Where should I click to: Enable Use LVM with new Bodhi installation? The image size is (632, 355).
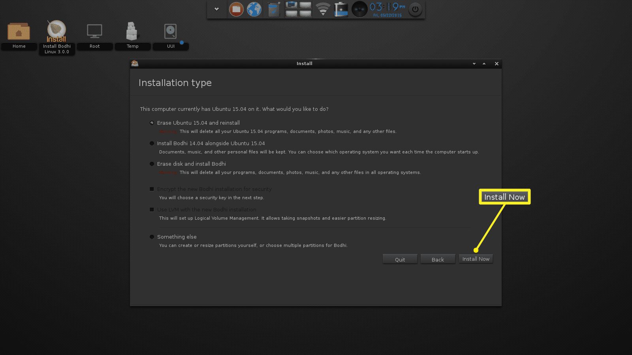[x=152, y=209]
